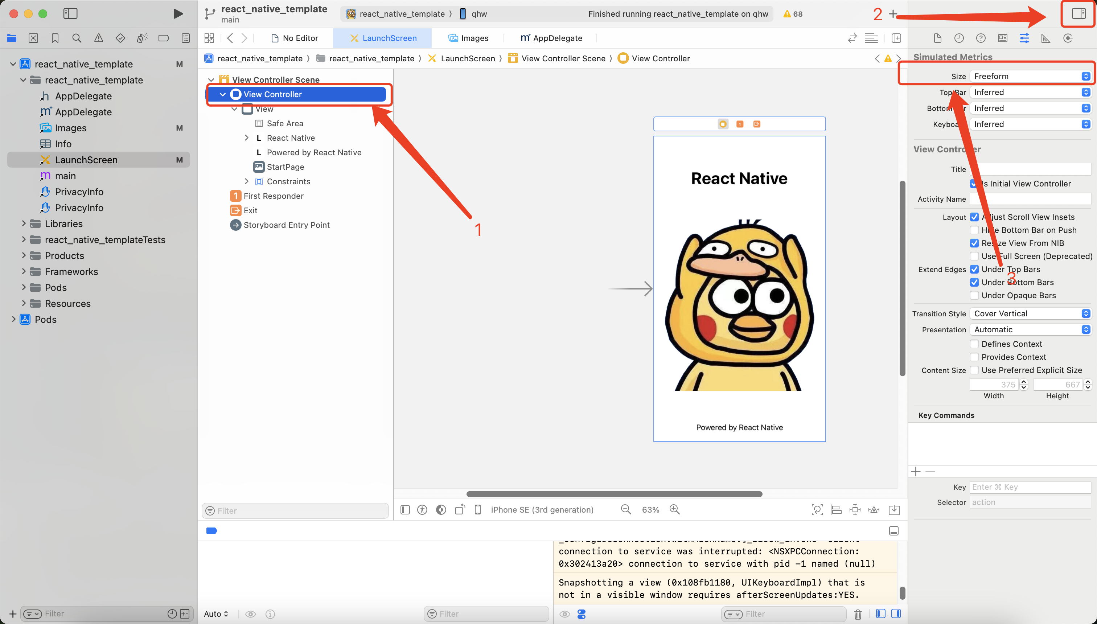Image resolution: width=1097 pixels, height=624 pixels.
Task: Check Defines Context option
Action: click(x=974, y=344)
